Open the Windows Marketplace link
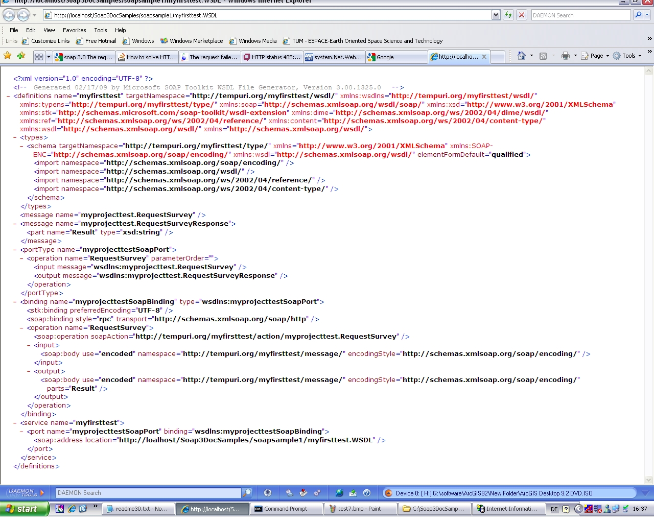 click(192, 41)
